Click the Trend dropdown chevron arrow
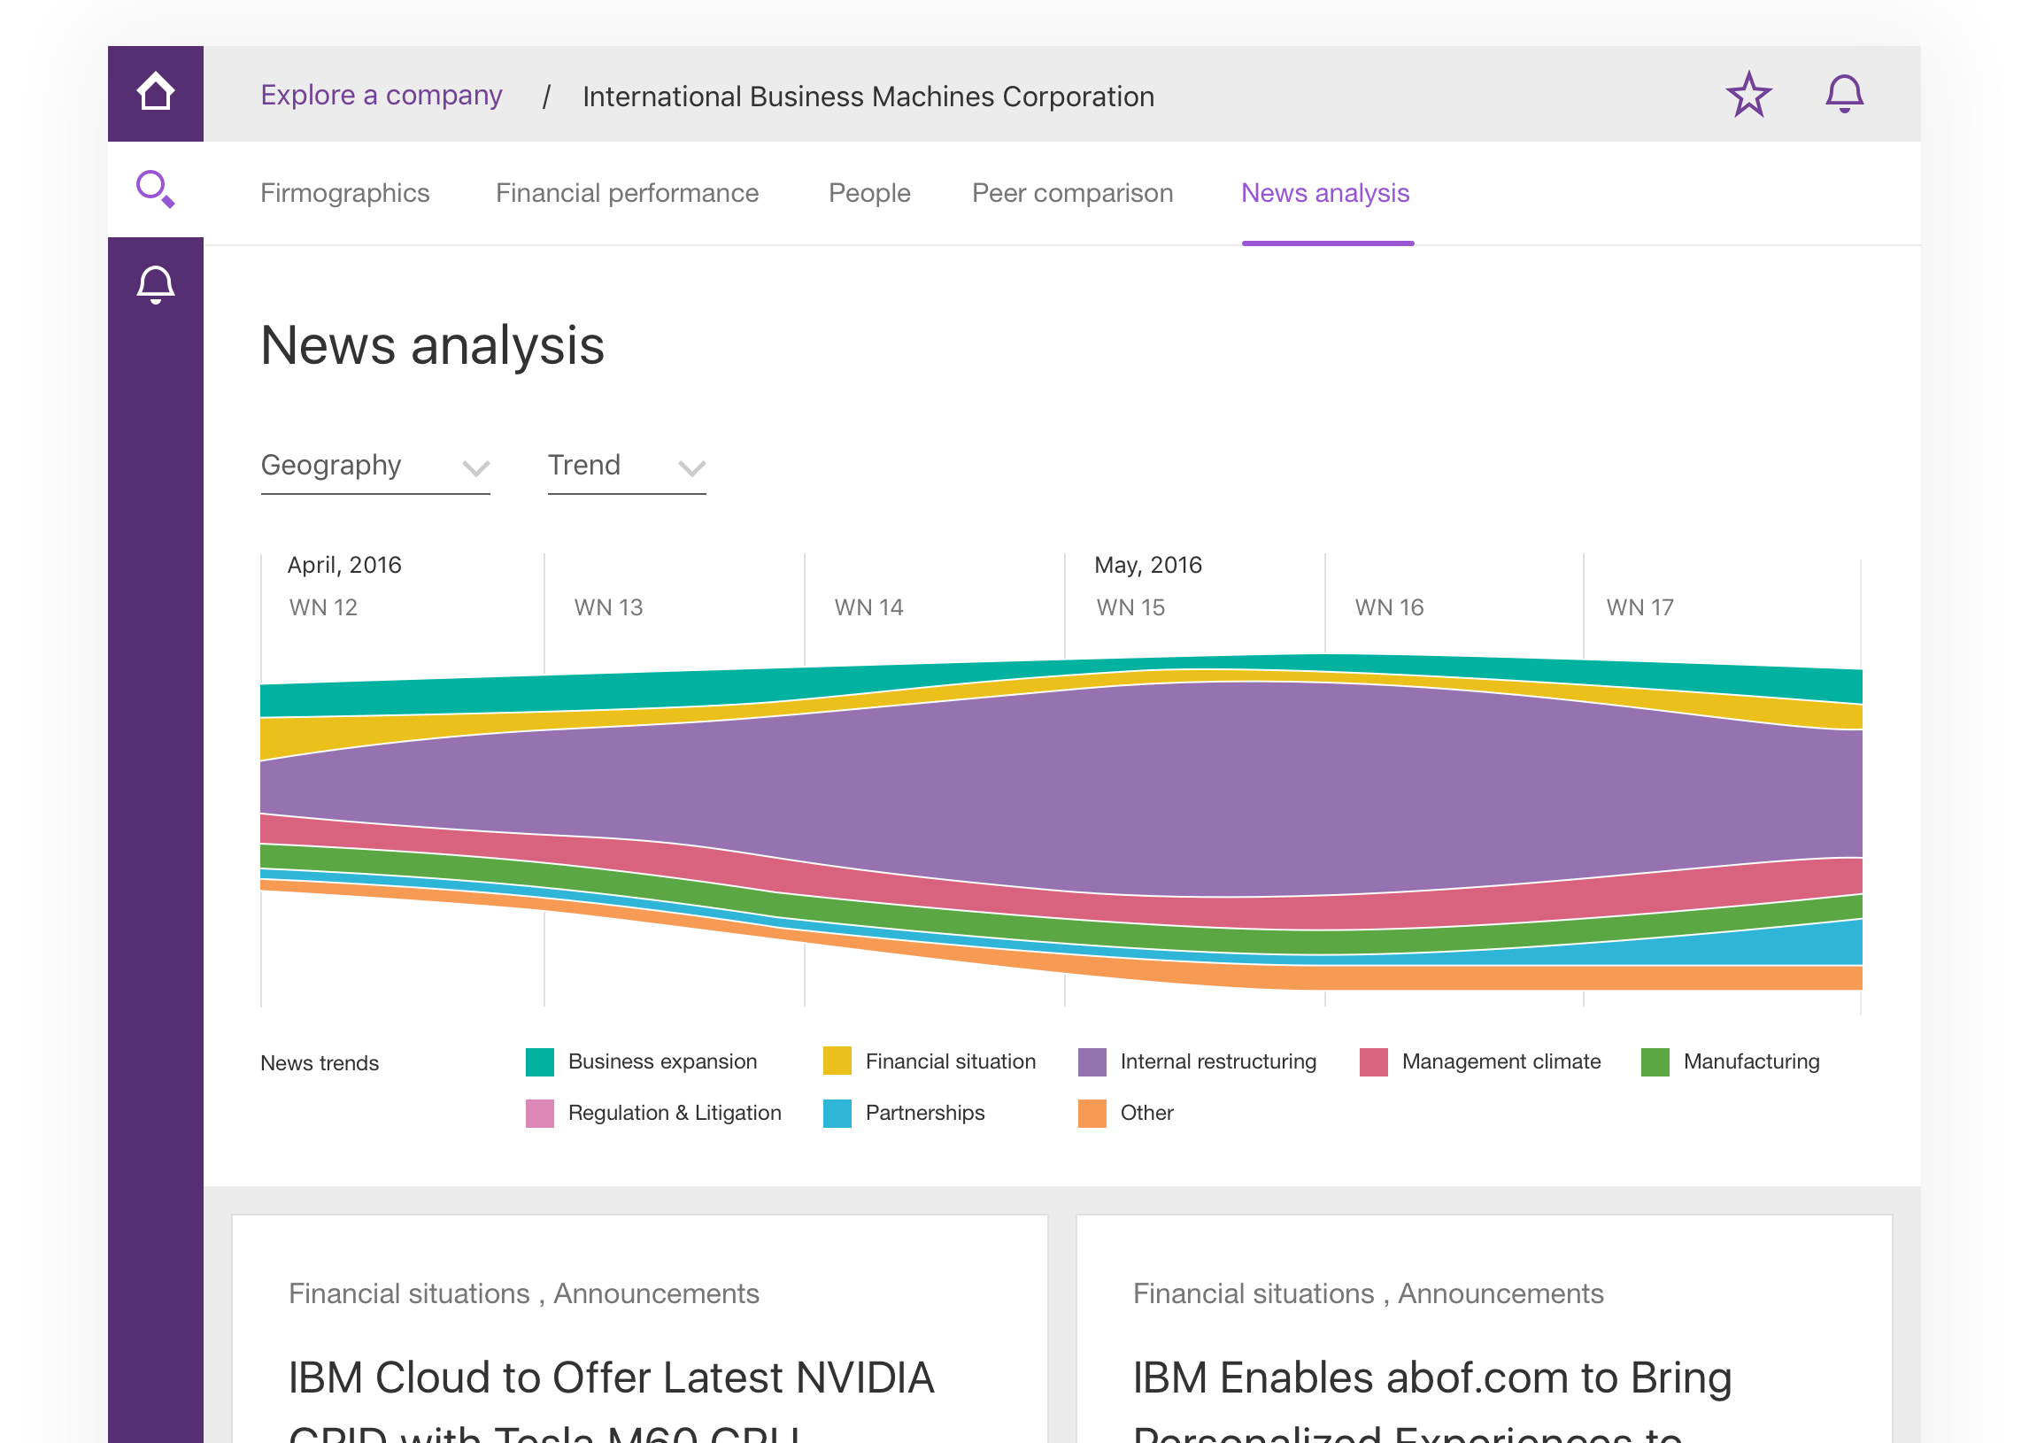 pos(691,468)
